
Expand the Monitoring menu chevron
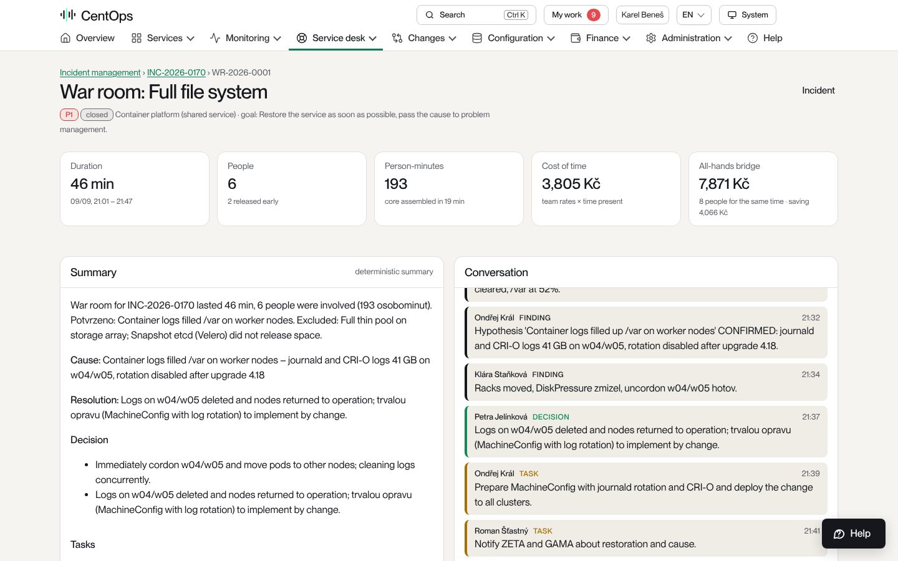point(277,38)
